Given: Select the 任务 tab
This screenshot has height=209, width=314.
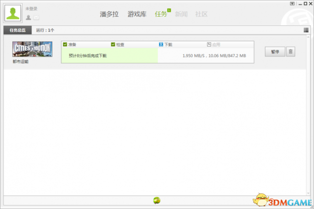Looking at the screenshot, I should pos(160,14).
